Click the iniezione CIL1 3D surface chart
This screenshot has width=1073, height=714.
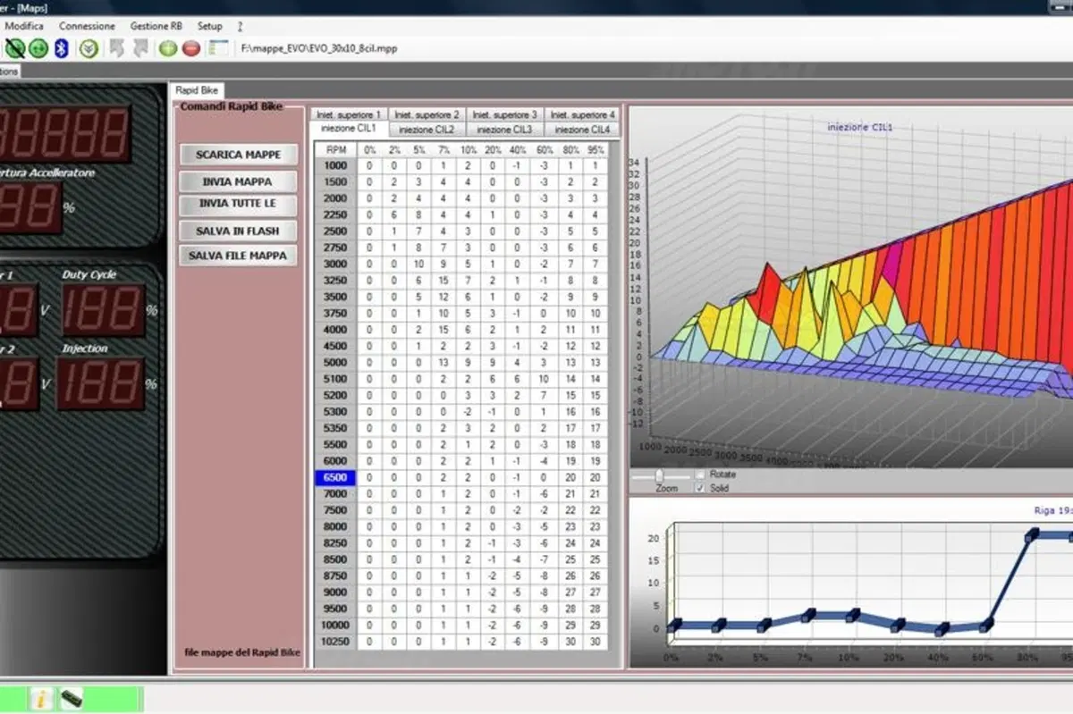click(x=851, y=288)
